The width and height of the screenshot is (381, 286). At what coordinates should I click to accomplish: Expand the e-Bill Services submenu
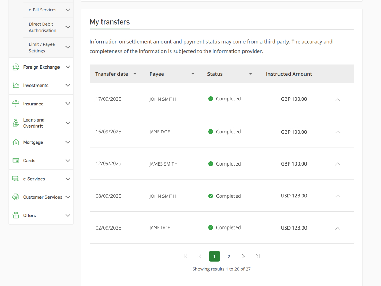click(68, 10)
